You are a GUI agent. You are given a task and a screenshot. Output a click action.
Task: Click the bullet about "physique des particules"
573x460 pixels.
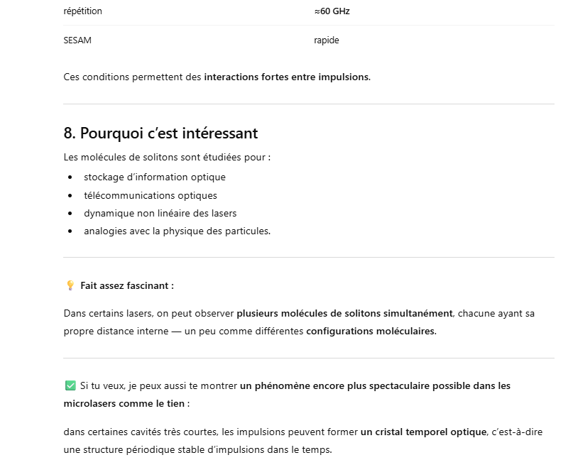point(177,231)
